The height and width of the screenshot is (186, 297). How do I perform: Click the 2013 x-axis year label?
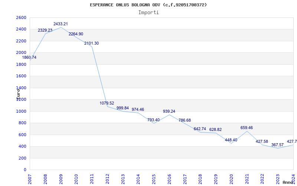point(123,179)
